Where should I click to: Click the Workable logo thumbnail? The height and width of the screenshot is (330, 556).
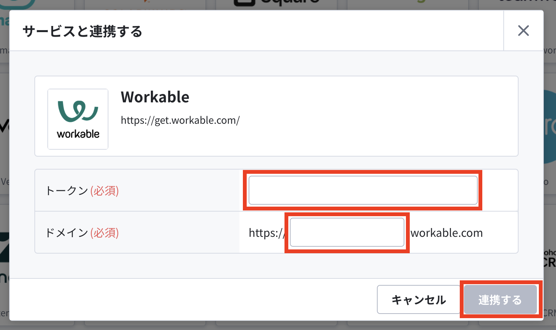78,119
